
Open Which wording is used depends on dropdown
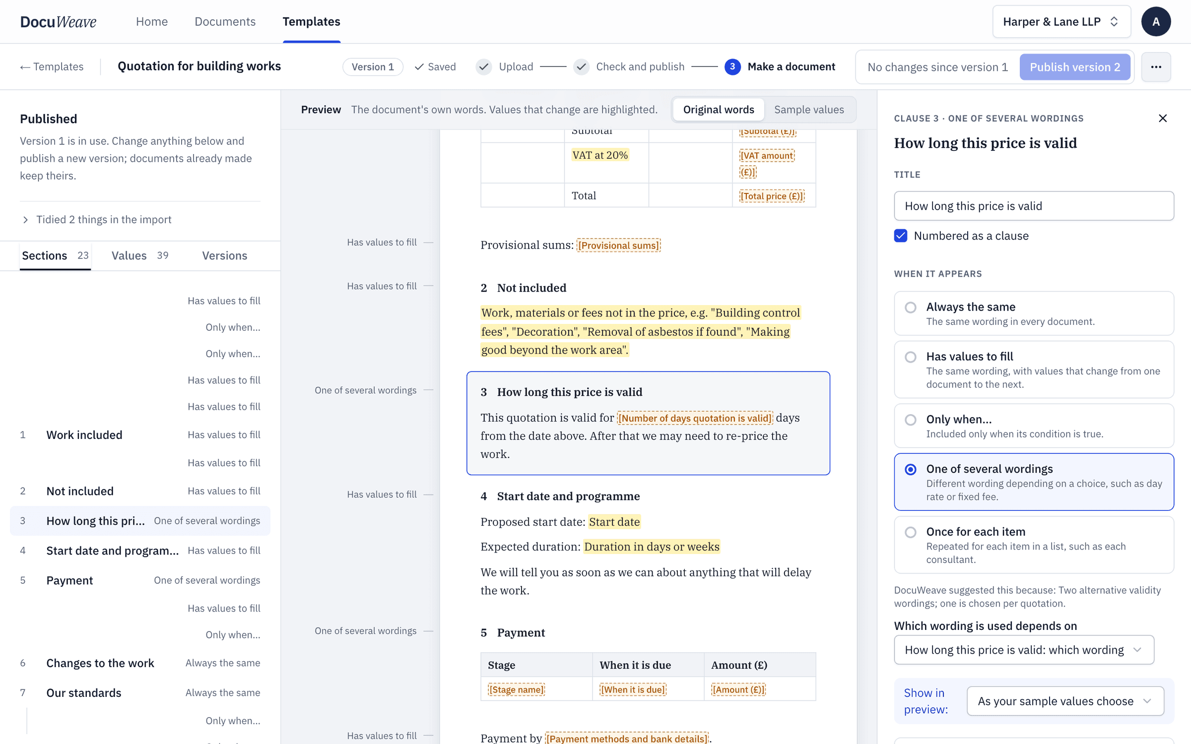[1024, 650]
